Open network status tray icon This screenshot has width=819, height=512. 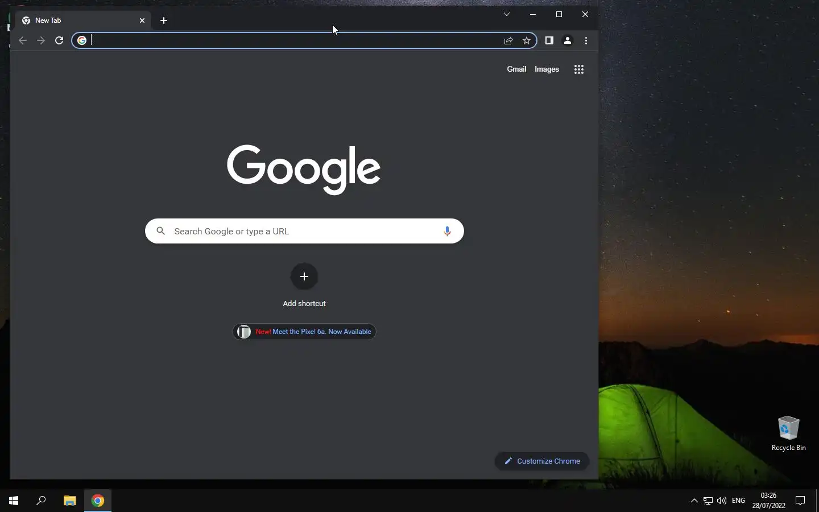coord(708,501)
